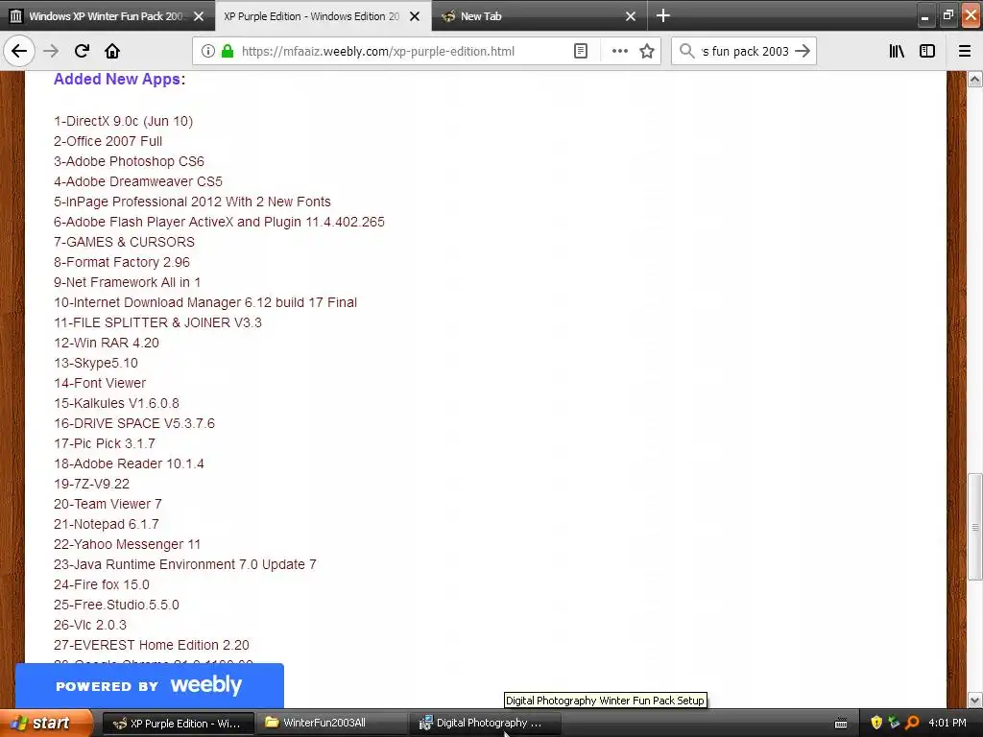
Task: Switch to Windows XP Winter Fun Pack tab
Action: point(108,16)
